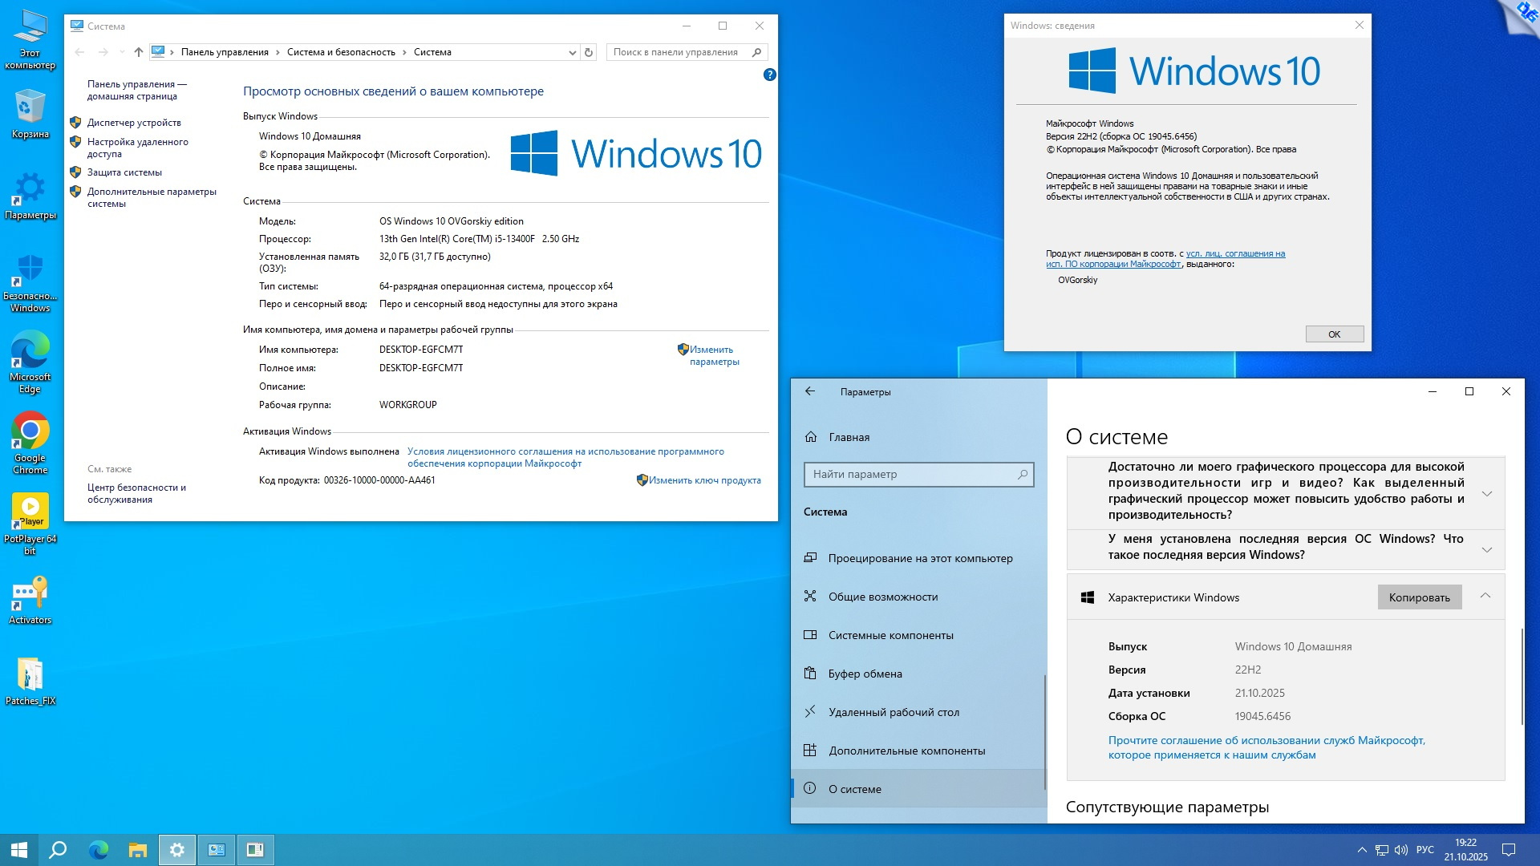Select 'Буфер обмена' in Settings sidebar
1540x866 pixels.
865,674
